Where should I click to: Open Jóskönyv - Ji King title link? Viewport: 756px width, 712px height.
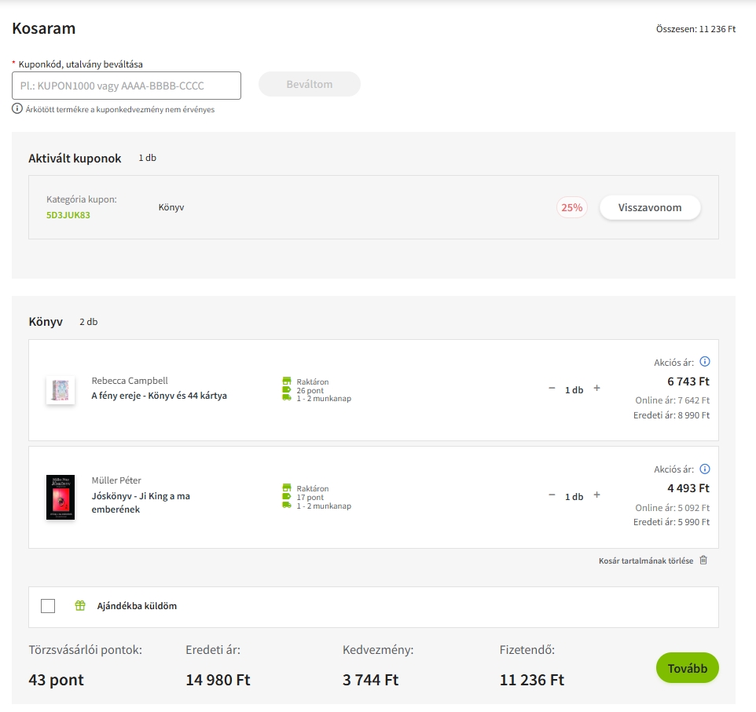pos(141,502)
